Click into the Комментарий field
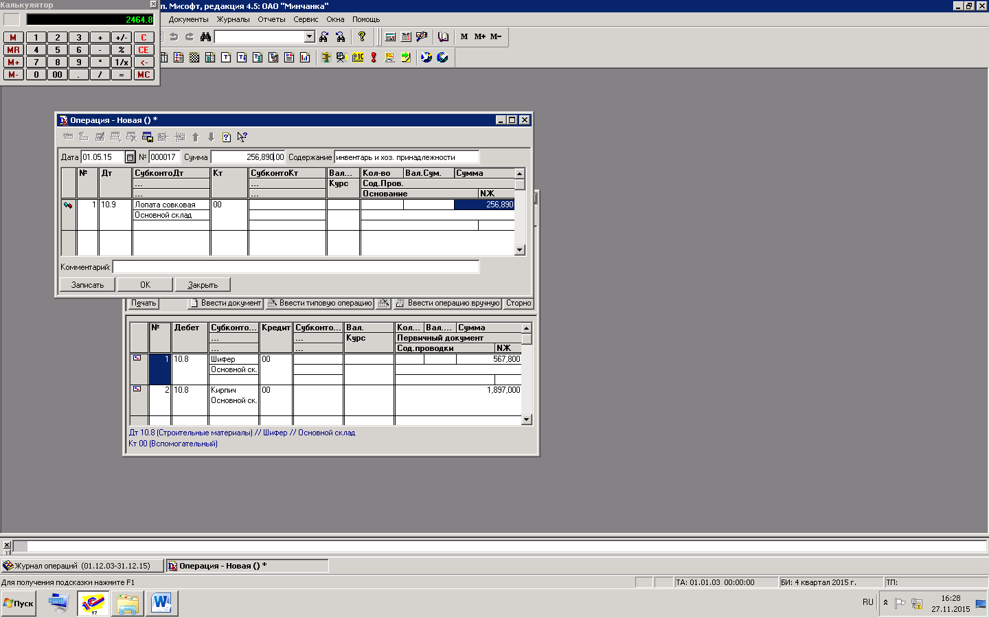This screenshot has height=618, width=989. [296, 267]
